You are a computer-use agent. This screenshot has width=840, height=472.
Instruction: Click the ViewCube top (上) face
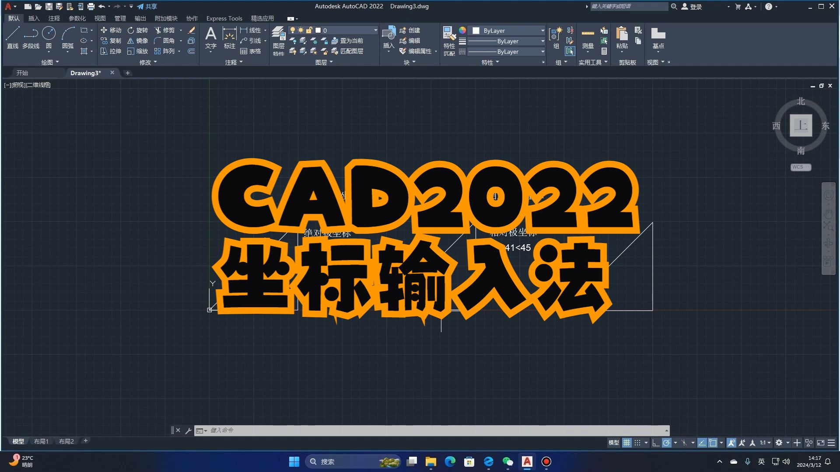pyautogui.click(x=801, y=125)
